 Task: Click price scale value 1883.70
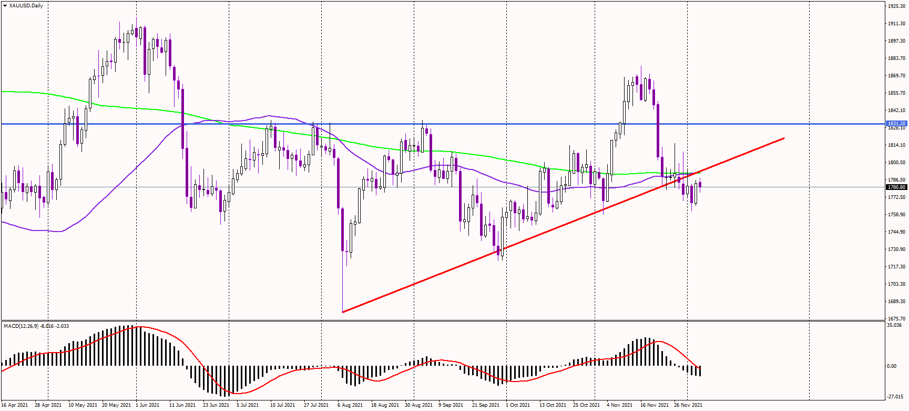(897, 58)
